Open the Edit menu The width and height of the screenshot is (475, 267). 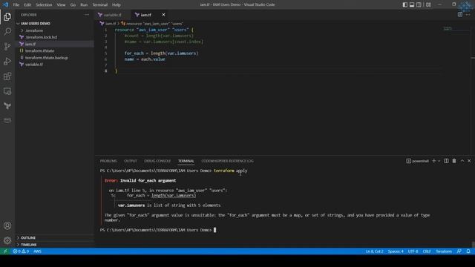pyautogui.click(x=27, y=4)
